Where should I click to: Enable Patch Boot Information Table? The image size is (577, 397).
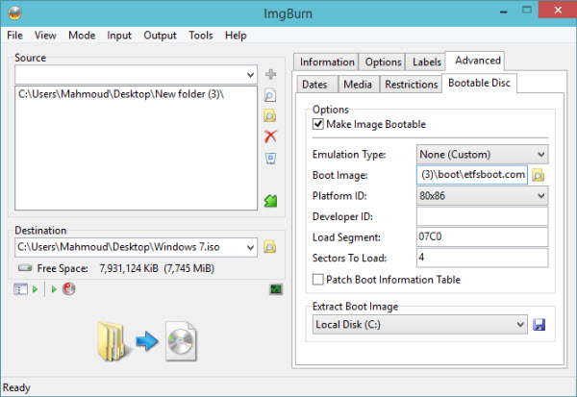point(318,280)
